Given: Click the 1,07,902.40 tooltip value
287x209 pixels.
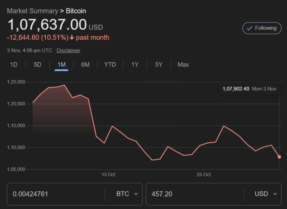Looking at the screenshot, I should pyautogui.click(x=236, y=89).
